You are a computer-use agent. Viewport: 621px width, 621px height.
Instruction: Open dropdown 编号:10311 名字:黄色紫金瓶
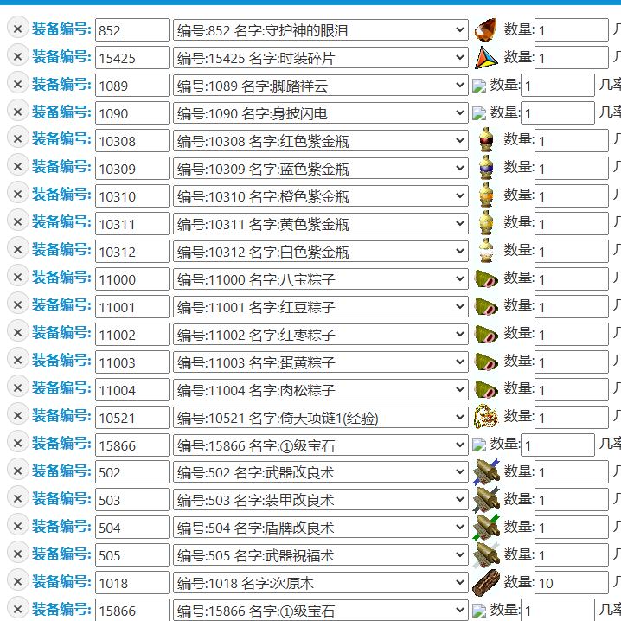[321, 224]
